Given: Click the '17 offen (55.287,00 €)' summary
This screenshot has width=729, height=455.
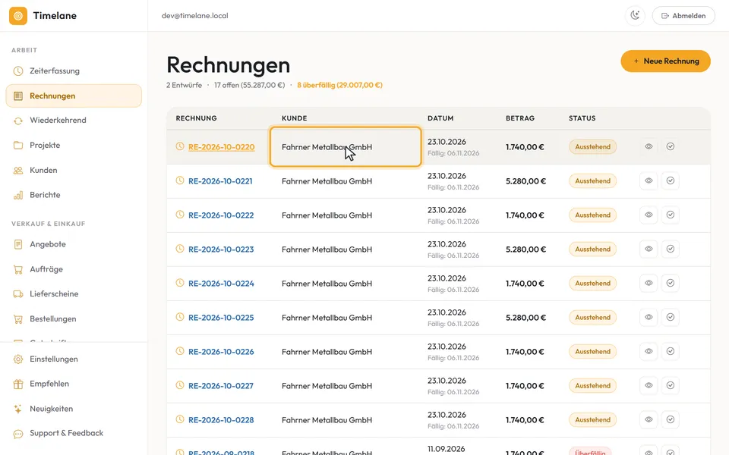Looking at the screenshot, I should (x=249, y=85).
